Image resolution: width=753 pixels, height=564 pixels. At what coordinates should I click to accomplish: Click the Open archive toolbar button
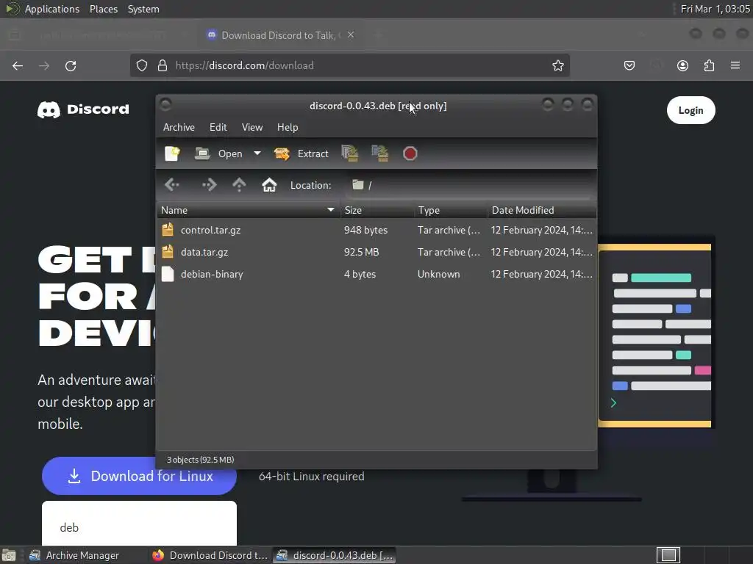click(218, 153)
